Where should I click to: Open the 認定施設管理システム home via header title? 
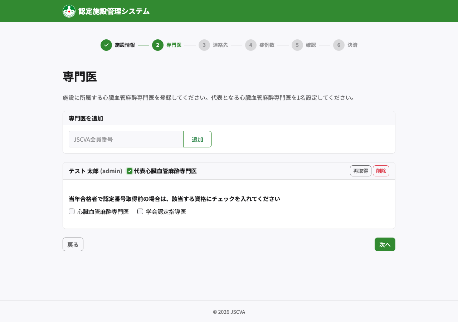pos(114,11)
